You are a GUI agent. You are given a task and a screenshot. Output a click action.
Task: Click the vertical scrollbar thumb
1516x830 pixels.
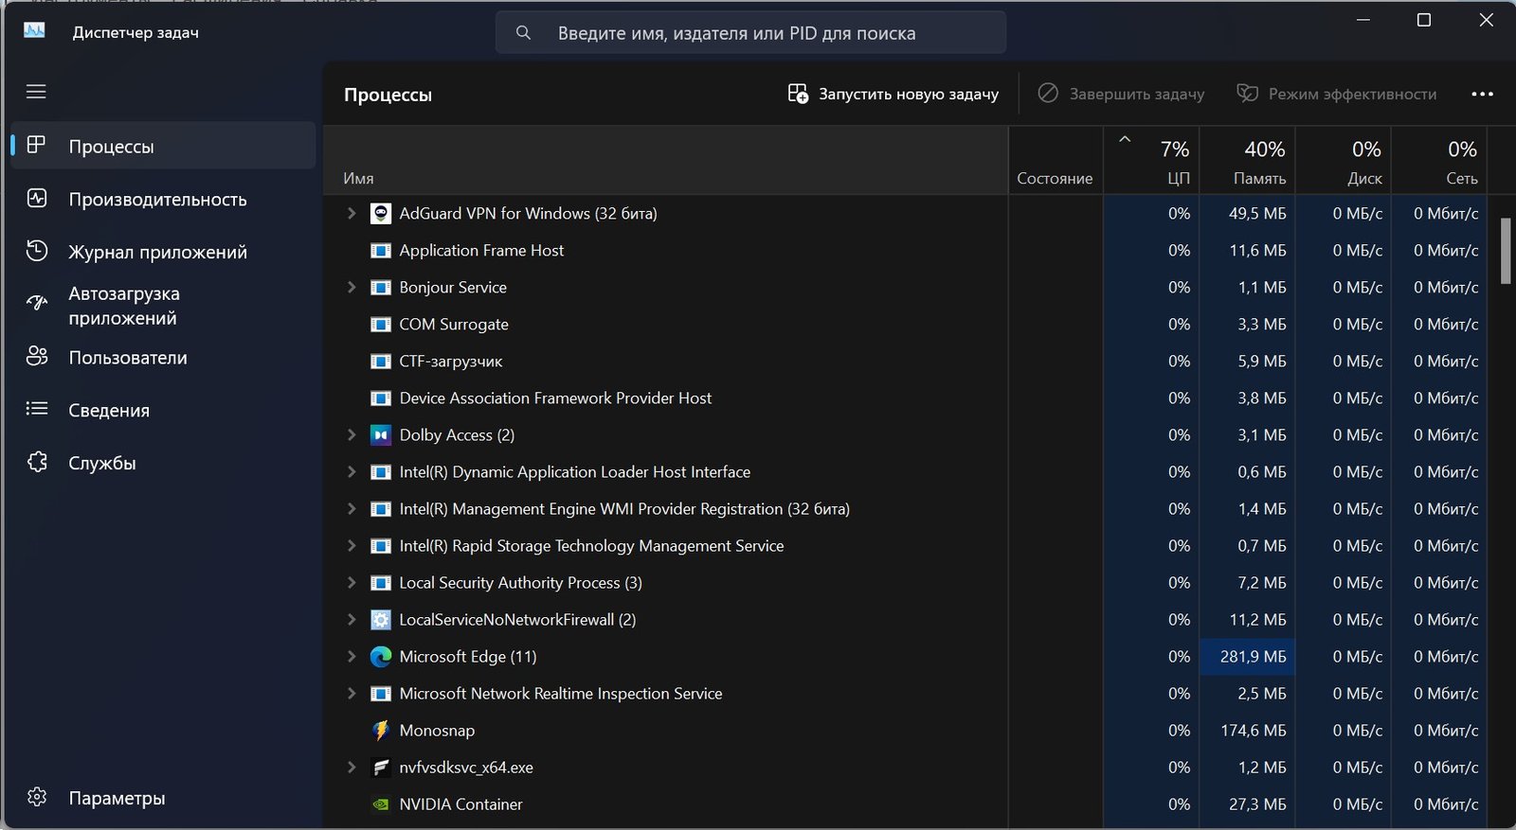pos(1506,250)
